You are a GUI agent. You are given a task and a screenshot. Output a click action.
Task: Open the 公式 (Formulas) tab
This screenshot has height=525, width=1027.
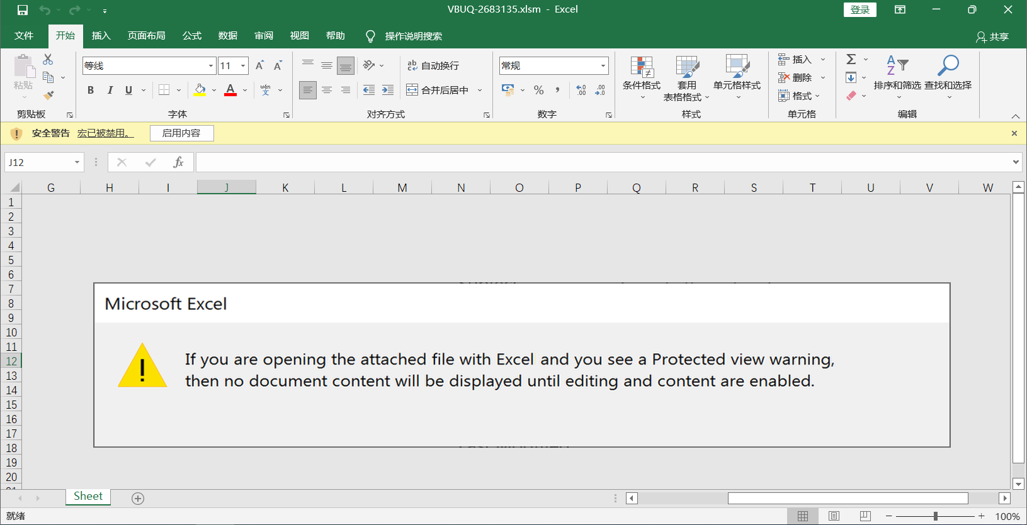[x=191, y=36]
